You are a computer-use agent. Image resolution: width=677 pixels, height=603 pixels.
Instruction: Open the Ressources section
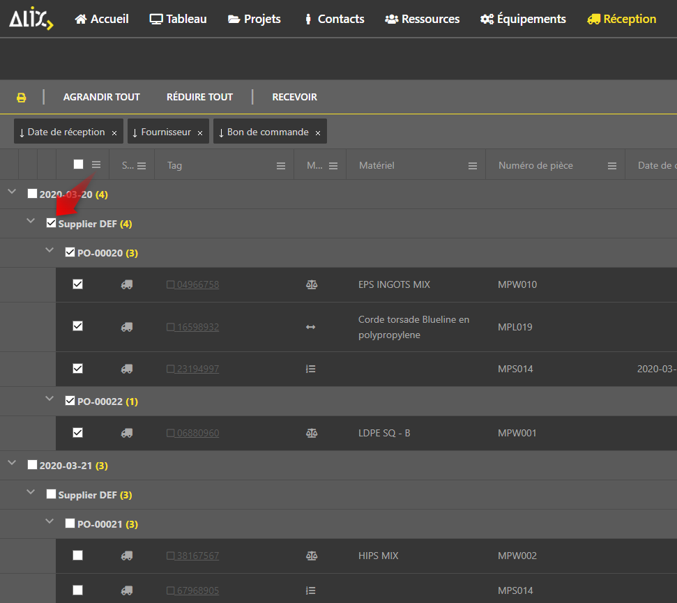[423, 19]
